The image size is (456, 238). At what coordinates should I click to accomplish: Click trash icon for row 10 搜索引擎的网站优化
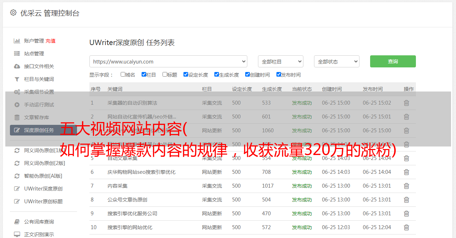click(x=406, y=227)
